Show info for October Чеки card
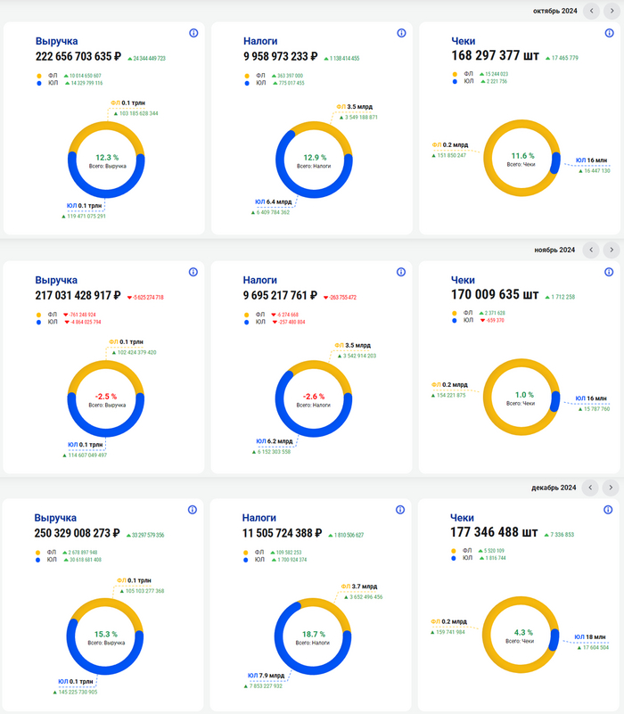The width and height of the screenshot is (624, 714). click(x=609, y=33)
